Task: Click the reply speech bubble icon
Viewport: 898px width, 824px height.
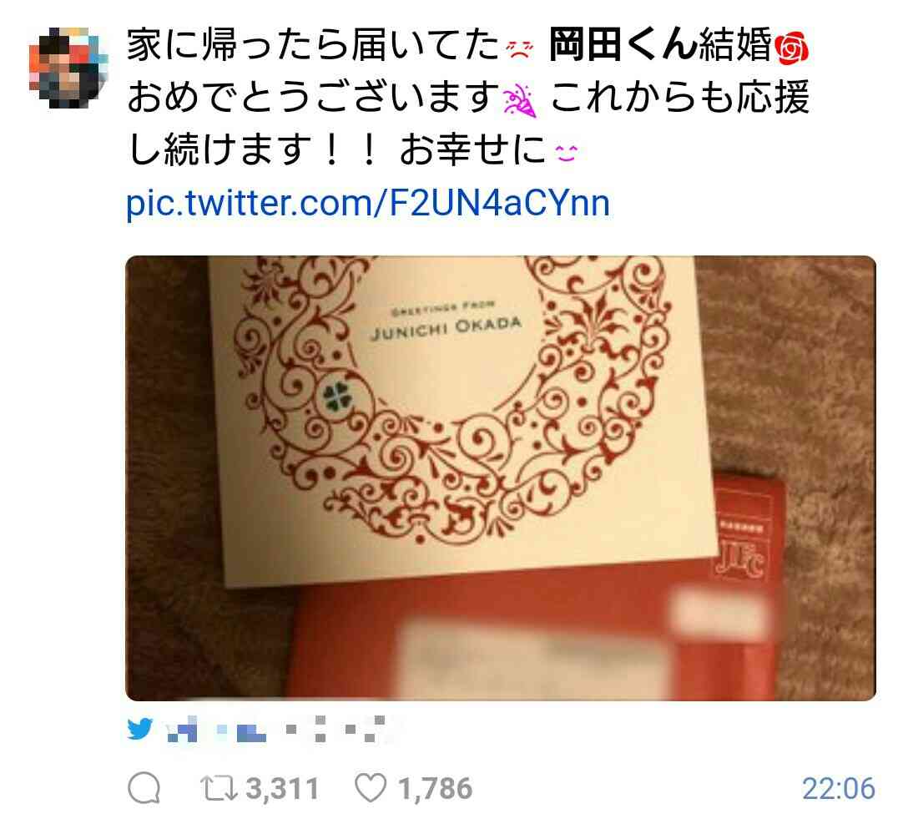Action: tap(144, 788)
